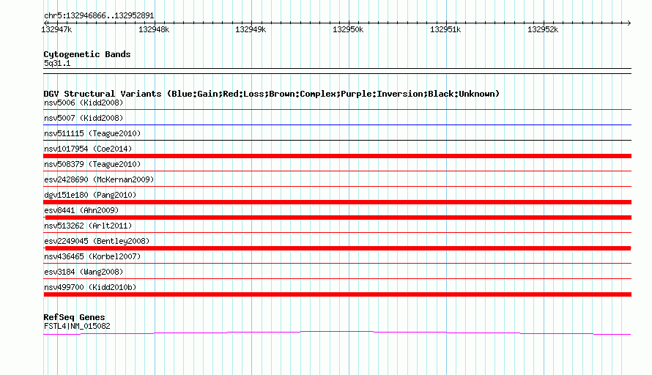Click the thin red line for nsv5006

point(337,109)
